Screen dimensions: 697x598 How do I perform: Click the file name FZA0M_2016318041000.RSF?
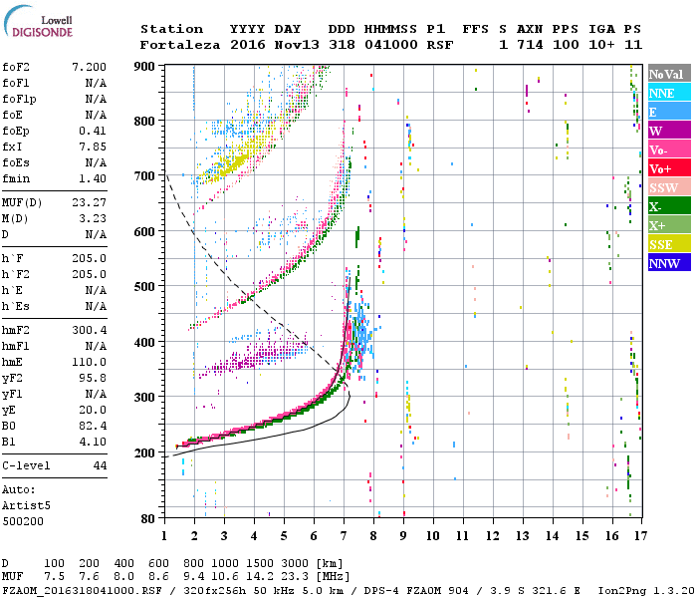82,590
